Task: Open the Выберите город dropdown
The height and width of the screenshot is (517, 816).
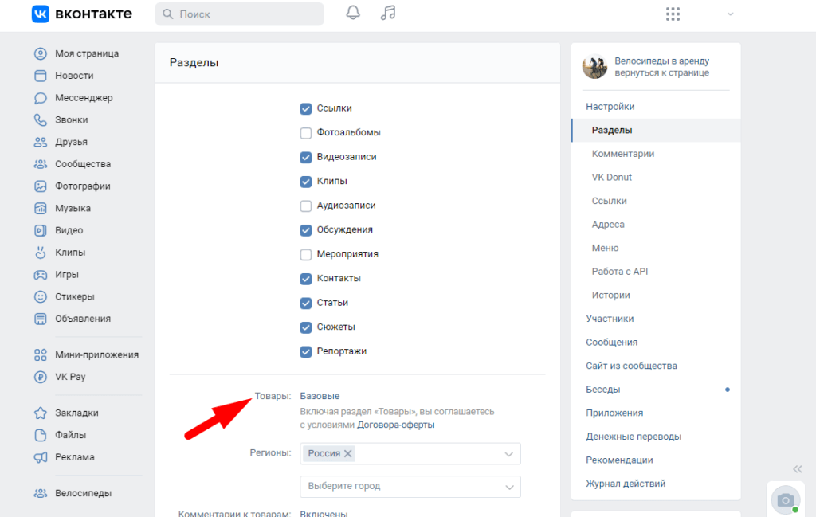Action: click(410, 487)
